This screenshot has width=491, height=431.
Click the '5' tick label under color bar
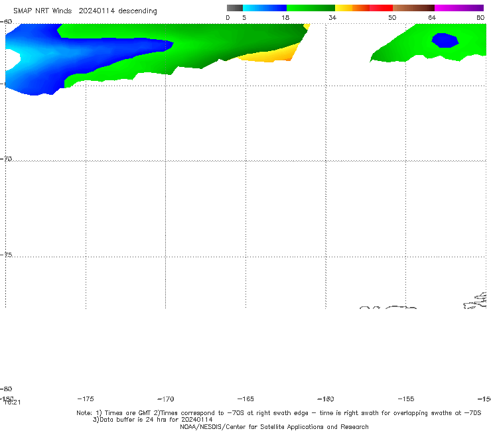(x=244, y=17)
